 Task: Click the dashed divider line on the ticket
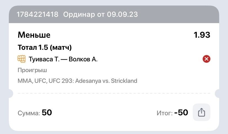pyautogui.click(x=110, y=94)
